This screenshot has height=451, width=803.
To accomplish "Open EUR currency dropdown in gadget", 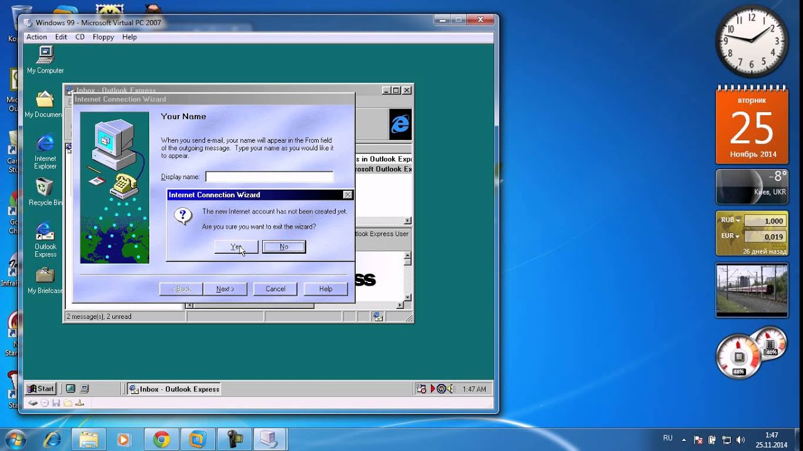I will (x=730, y=236).
